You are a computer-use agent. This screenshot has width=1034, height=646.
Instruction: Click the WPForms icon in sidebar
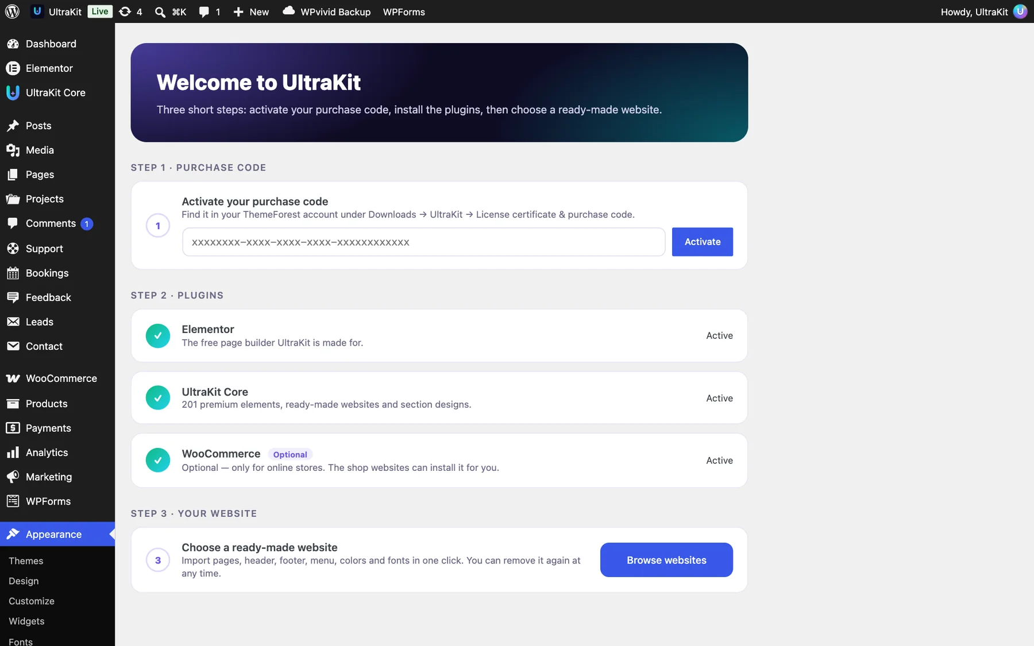tap(13, 501)
